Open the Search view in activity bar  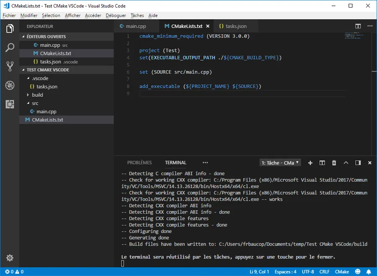[x=10, y=47]
